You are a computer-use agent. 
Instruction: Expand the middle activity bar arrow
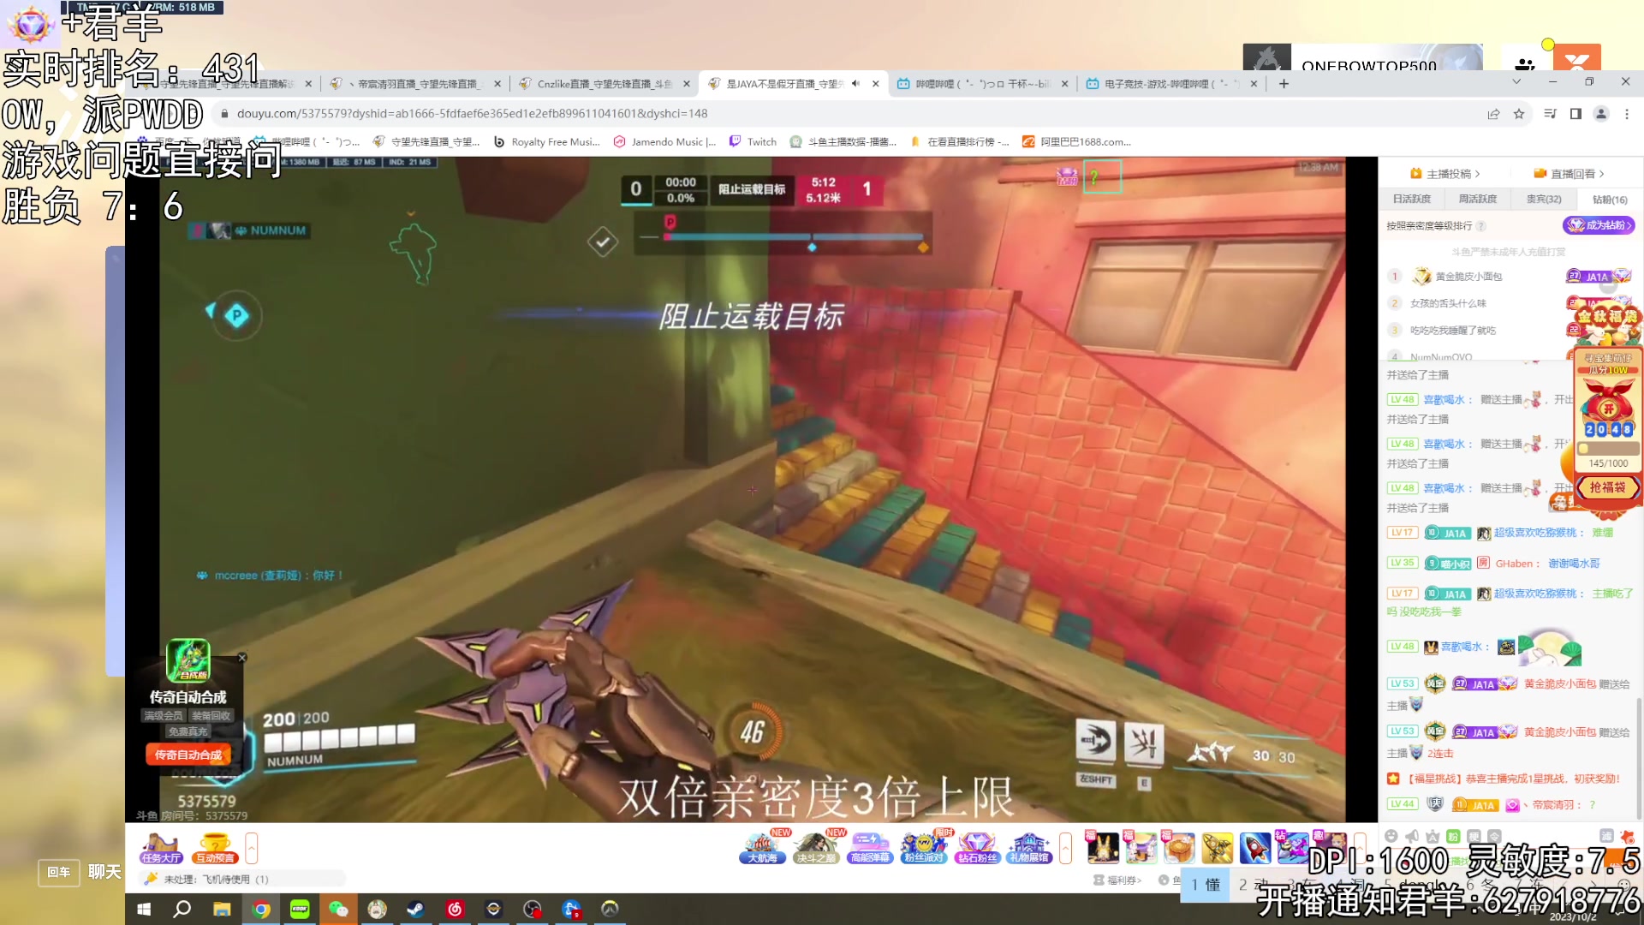point(1065,848)
